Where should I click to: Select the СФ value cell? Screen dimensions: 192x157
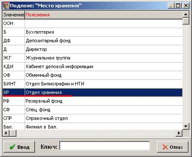14,110
